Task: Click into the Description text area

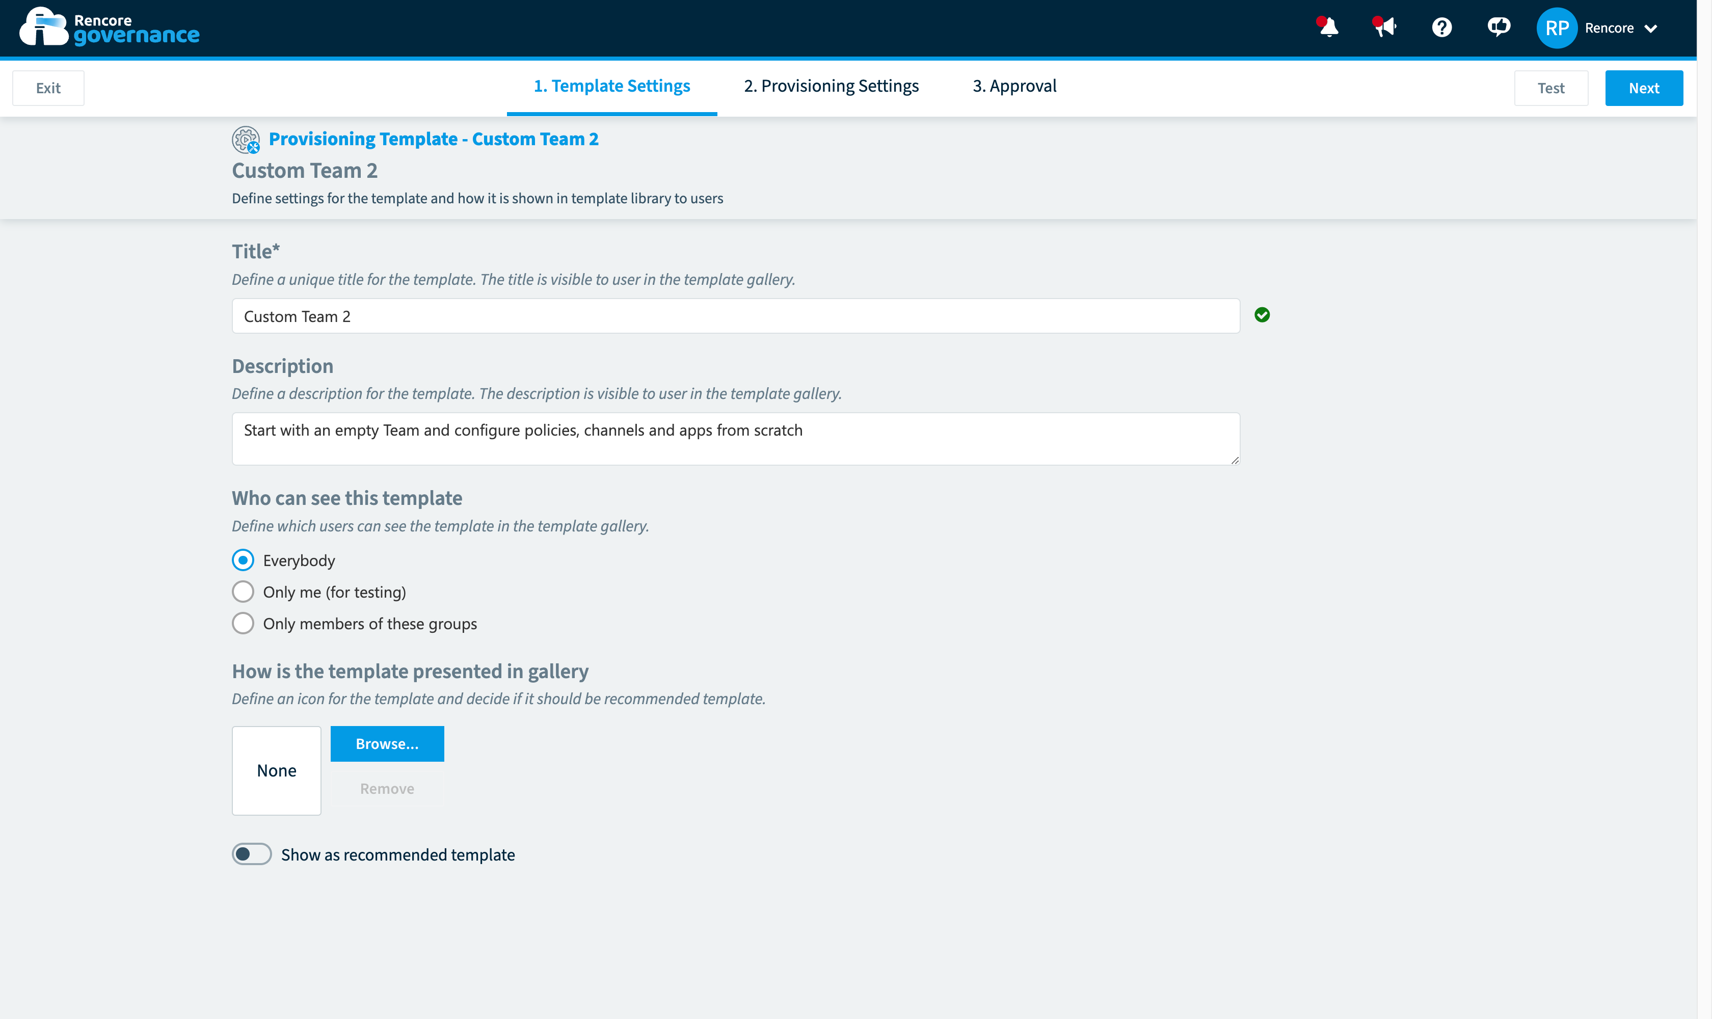Action: 735,439
